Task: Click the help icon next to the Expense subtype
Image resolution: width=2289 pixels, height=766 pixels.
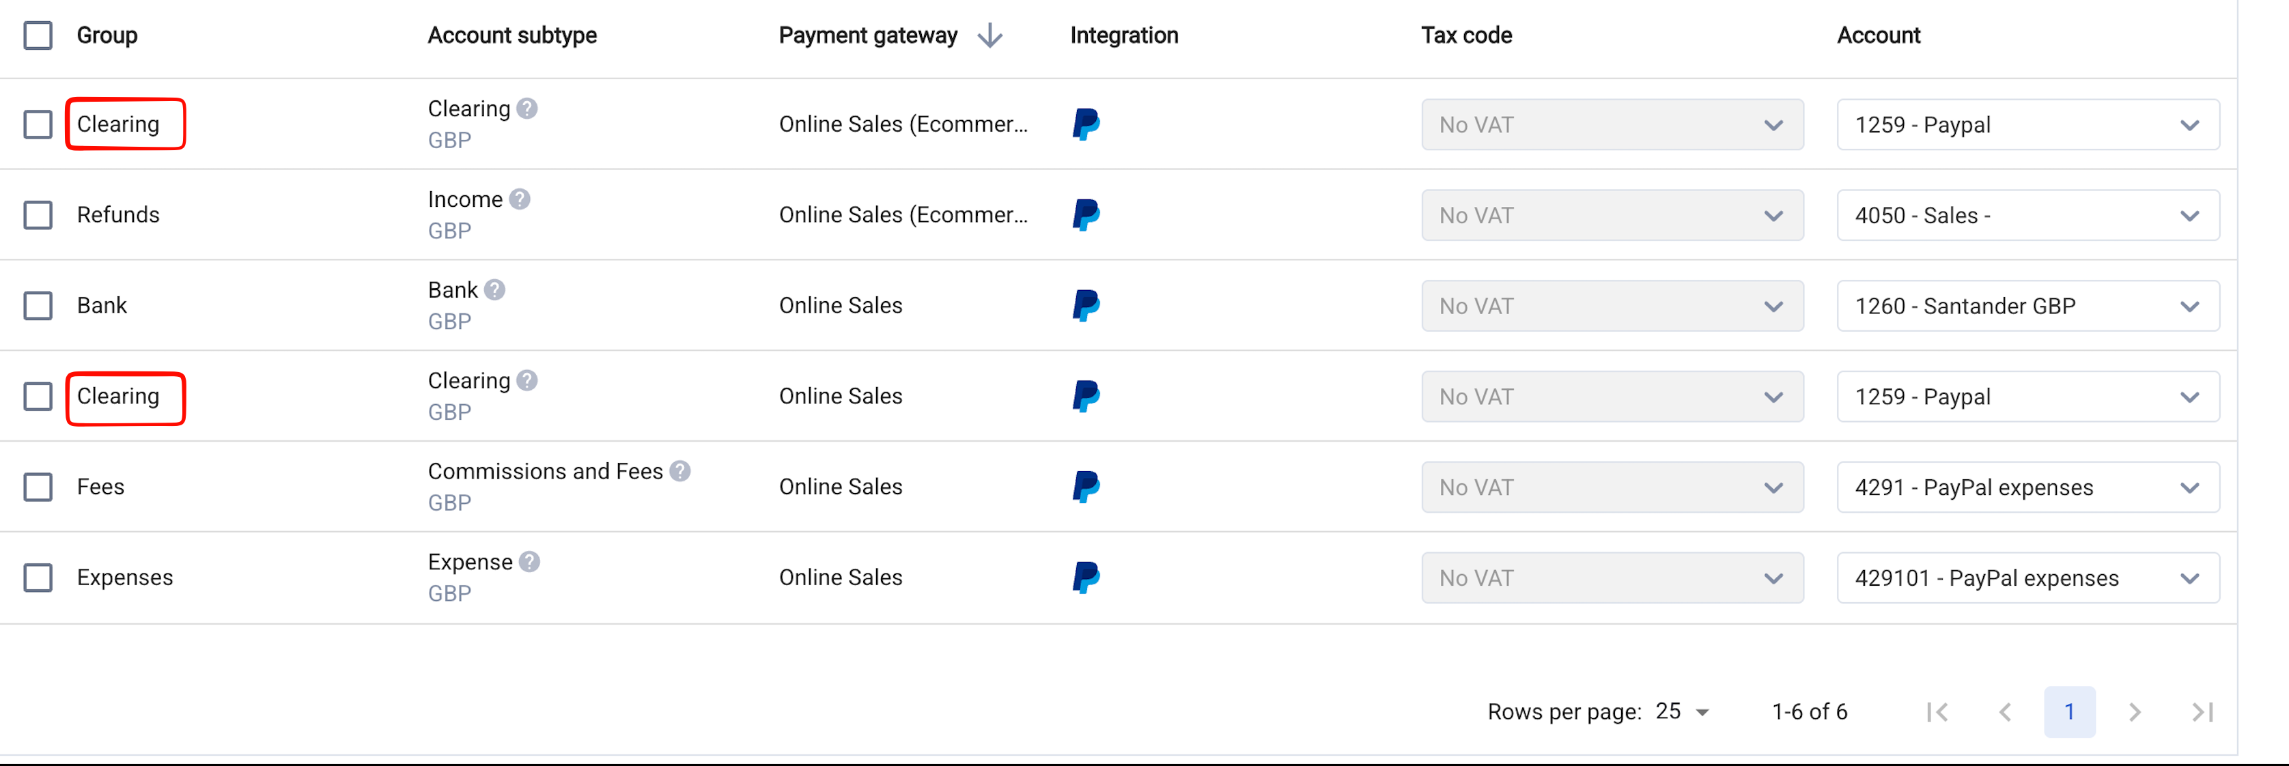Action: (x=530, y=562)
